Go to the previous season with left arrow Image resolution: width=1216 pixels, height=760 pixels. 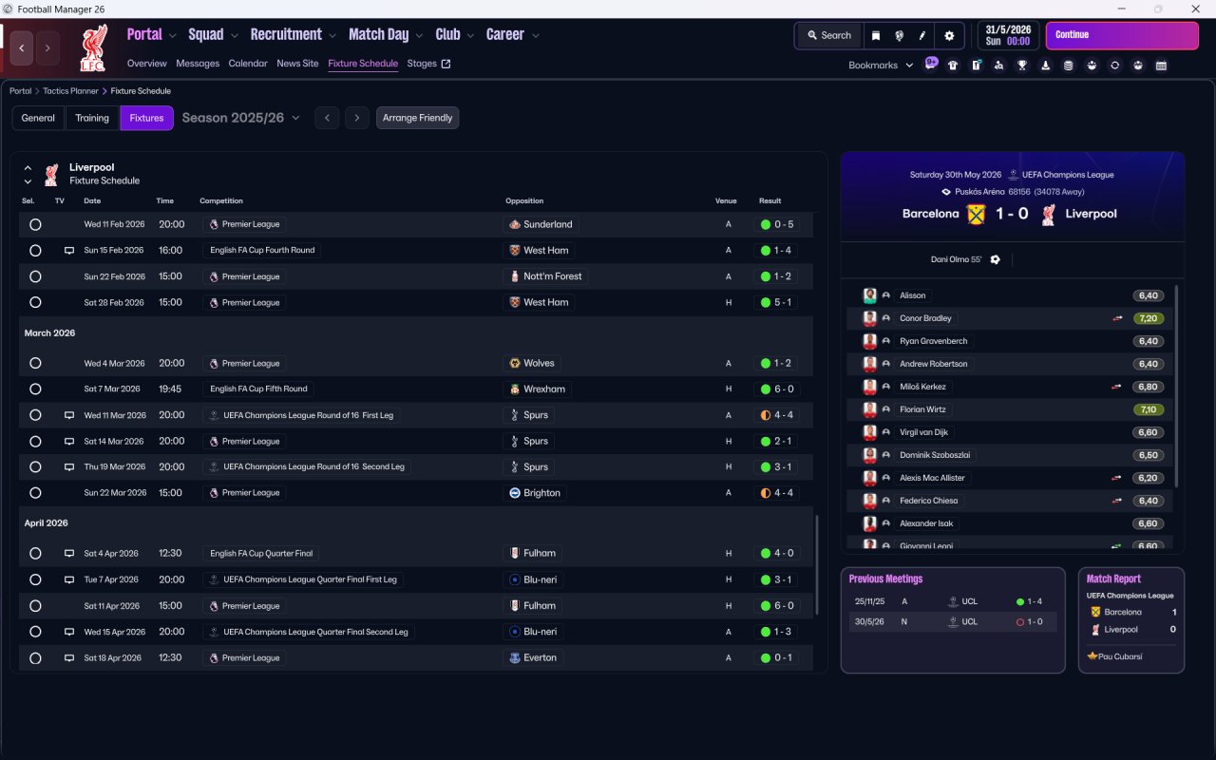(x=327, y=118)
